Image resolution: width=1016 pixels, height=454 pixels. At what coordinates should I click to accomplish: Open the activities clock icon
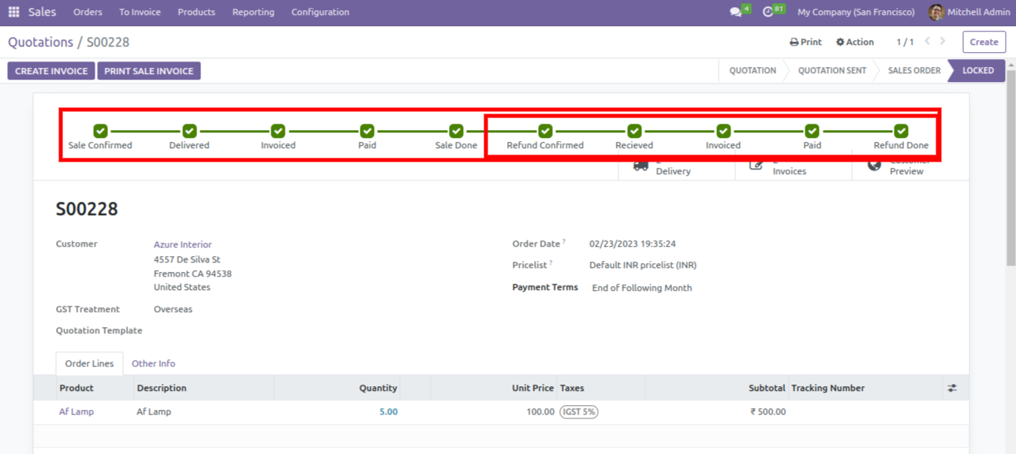click(x=768, y=12)
